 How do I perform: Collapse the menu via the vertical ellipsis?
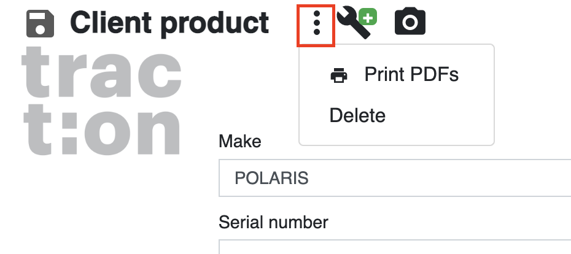(x=316, y=23)
